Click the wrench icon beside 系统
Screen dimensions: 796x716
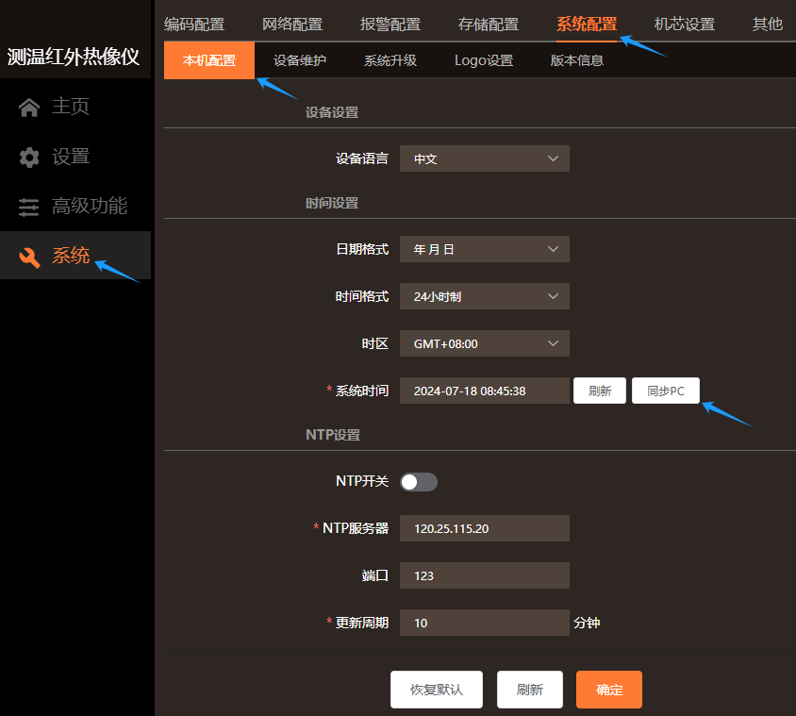coord(29,257)
